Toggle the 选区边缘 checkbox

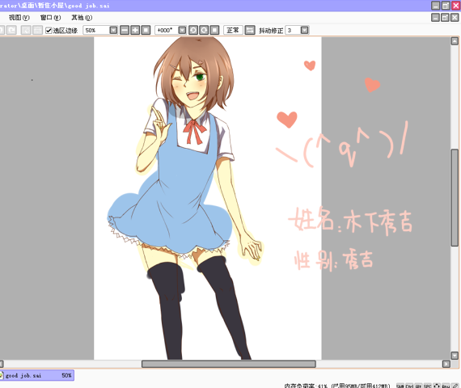click(x=49, y=31)
